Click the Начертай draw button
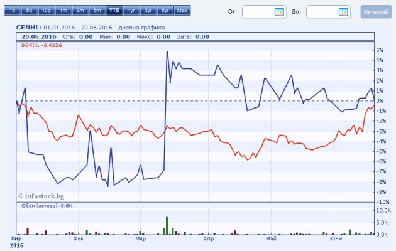This screenshot has height=251, width=396. pos(376,12)
